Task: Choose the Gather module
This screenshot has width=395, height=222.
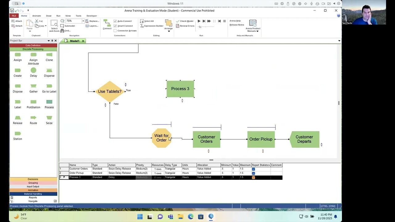Action: click(x=33, y=88)
